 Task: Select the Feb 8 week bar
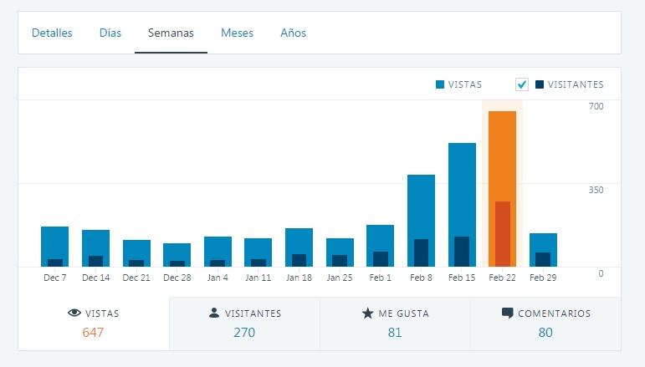(421, 220)
